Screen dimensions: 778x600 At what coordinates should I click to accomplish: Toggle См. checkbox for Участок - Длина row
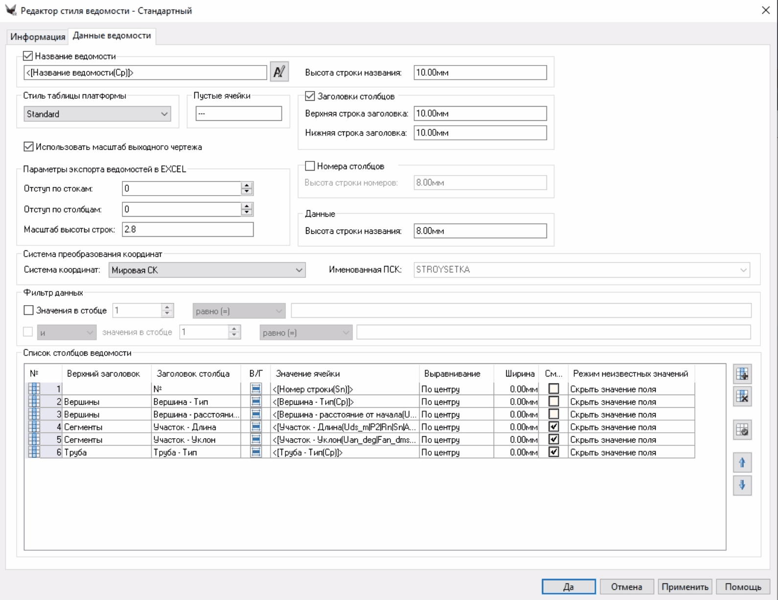point(553,427)
